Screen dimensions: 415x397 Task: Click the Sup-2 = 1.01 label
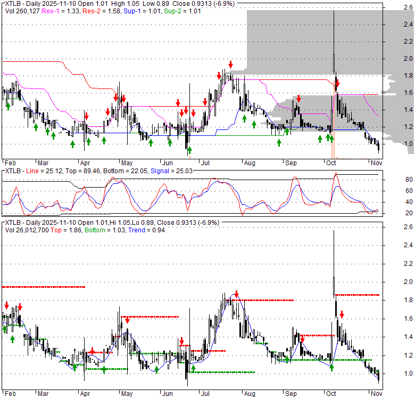[x=182, y=11]
